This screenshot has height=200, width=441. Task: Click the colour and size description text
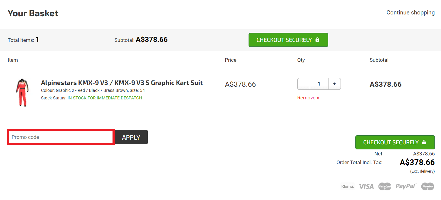93,90
